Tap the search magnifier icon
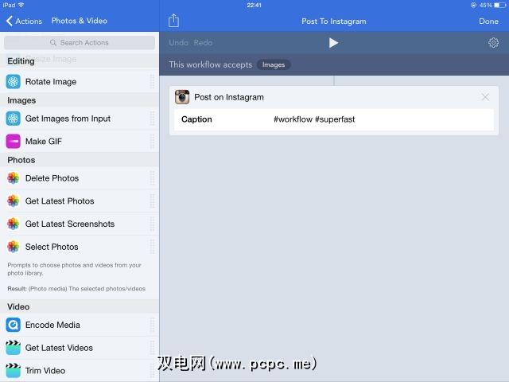The image size is (509, 382). click(53, 42)
